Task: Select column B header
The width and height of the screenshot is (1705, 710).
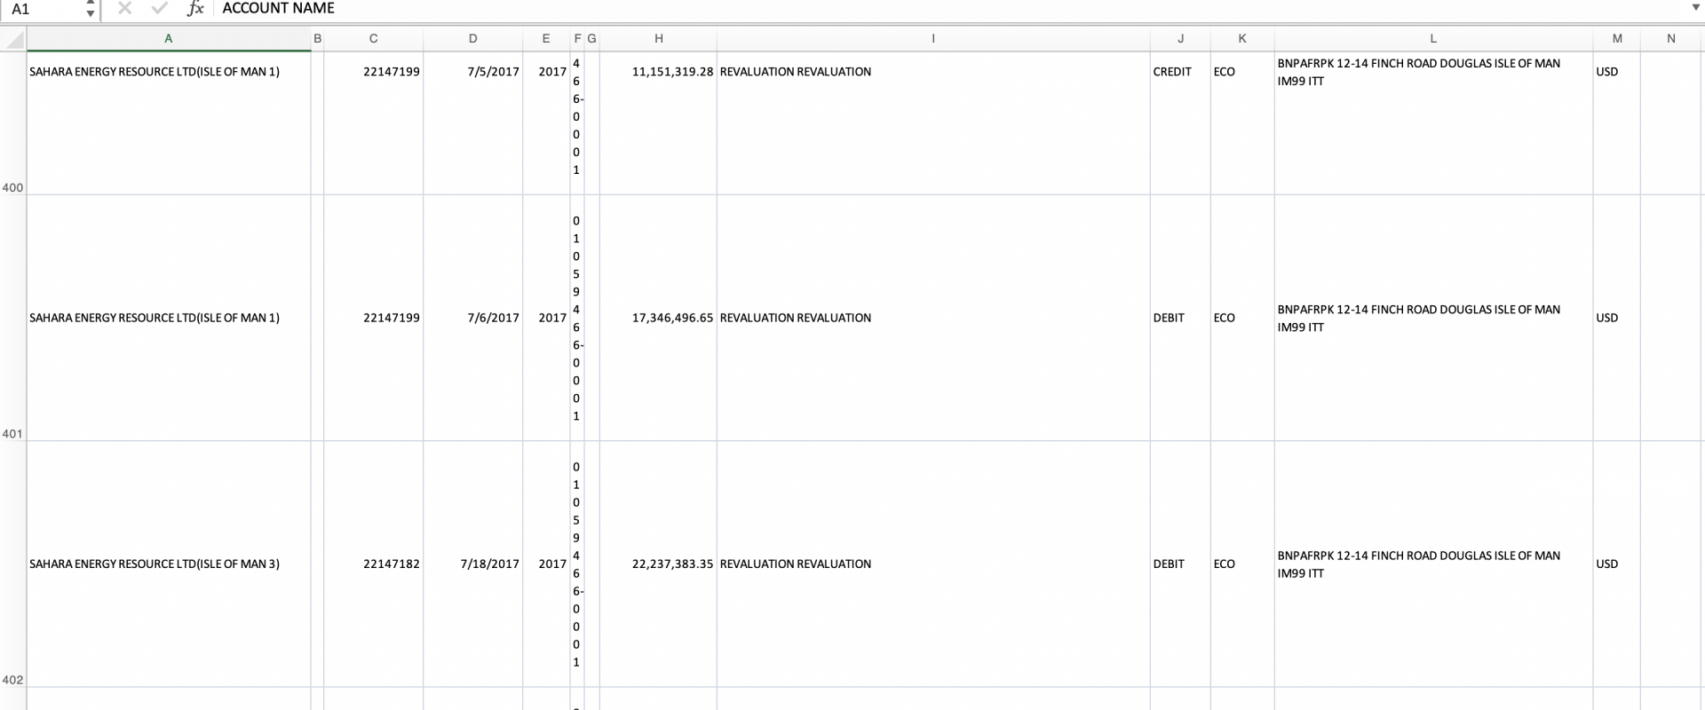Action: pos(317,39)
